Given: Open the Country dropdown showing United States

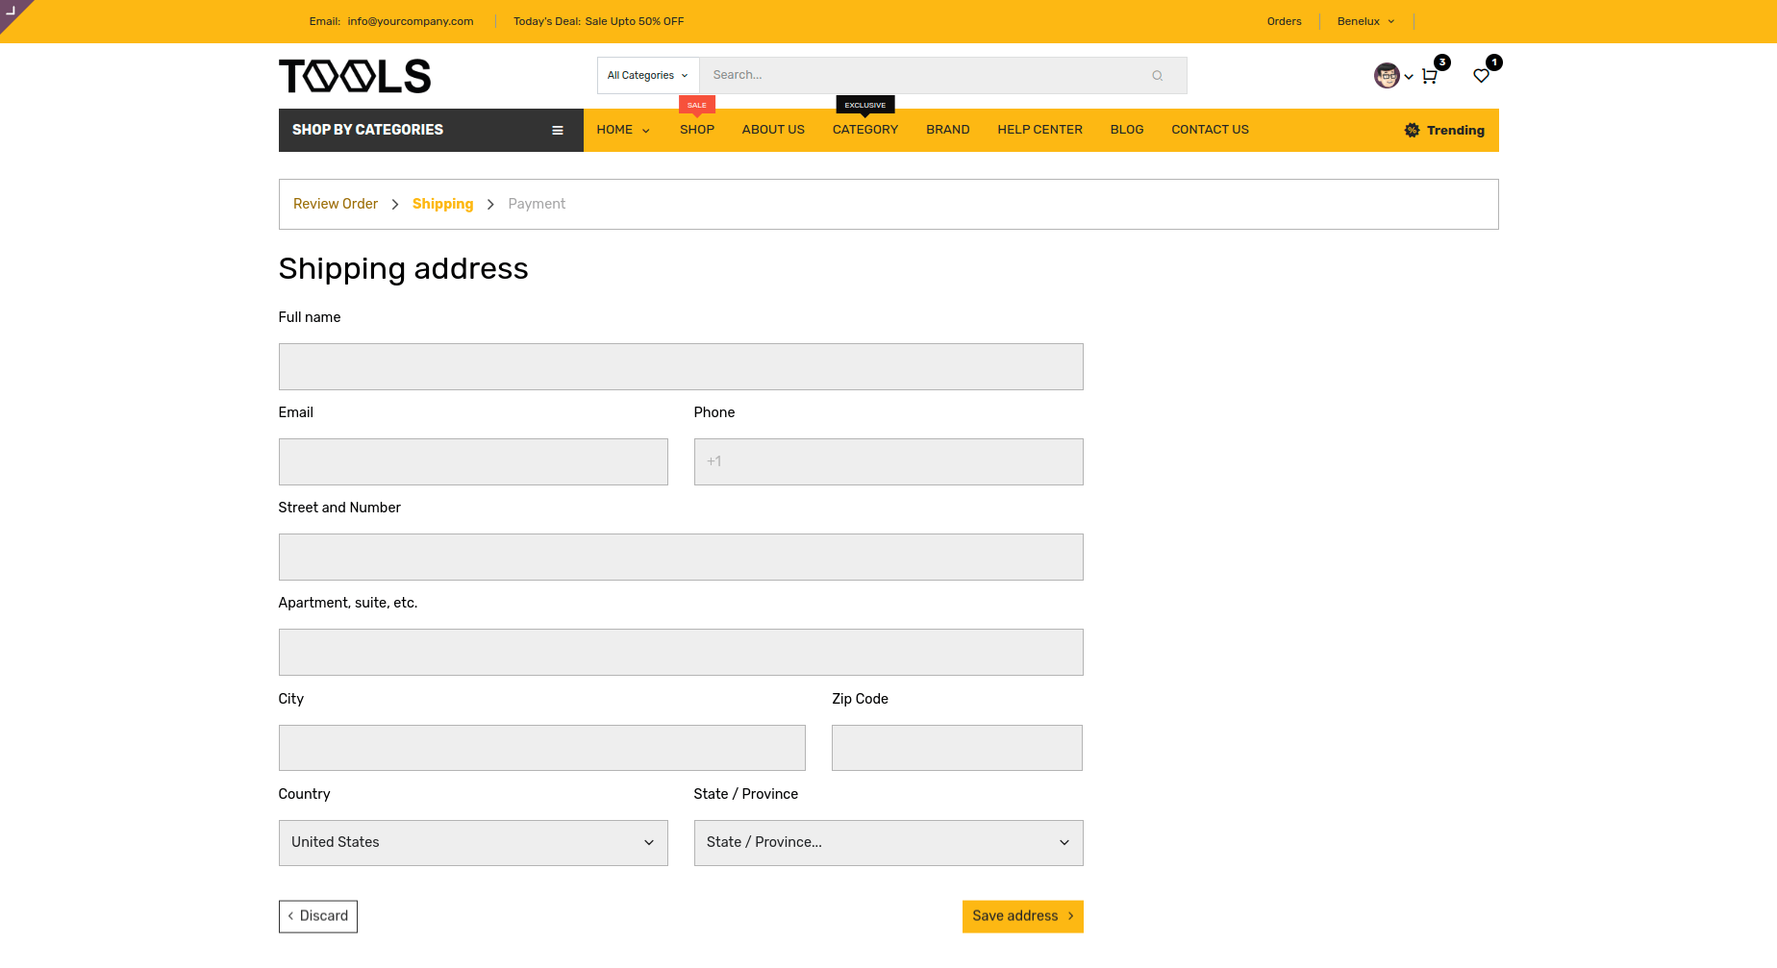Looking at the screenshot, I should (473, 843).
